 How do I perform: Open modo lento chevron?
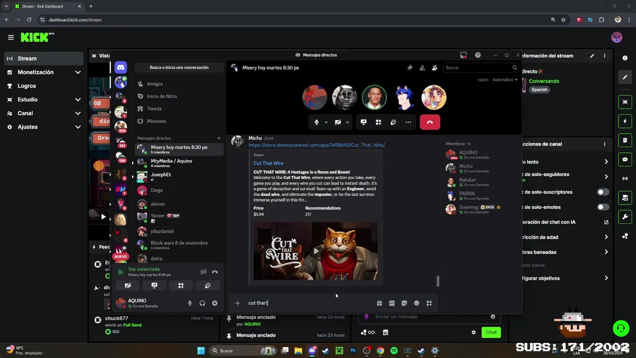606,162
